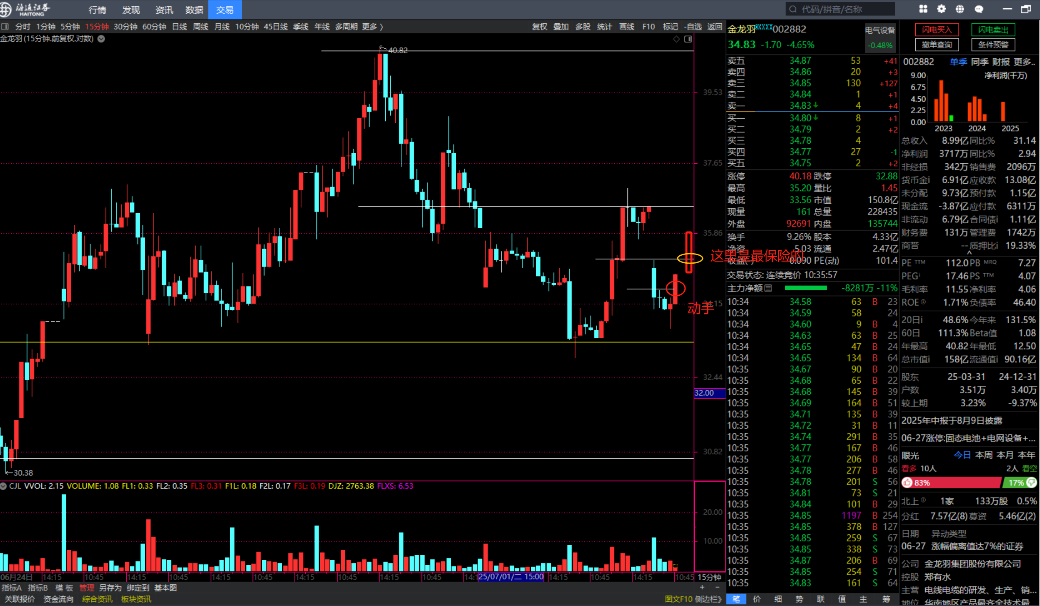Screen dimensions: 1040x606
Task: Open 行情 quotes menu
Action: (x=98, y=10)
